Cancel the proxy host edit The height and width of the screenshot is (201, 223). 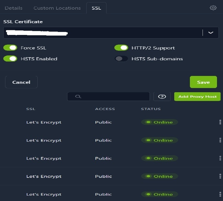21,82
